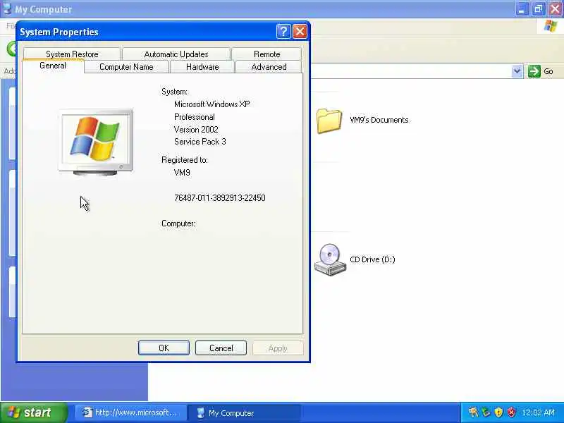The height and width of the screenshot is (423, 564).
Task: Close the System Properties dialog
Action: (x=300, y=32)
